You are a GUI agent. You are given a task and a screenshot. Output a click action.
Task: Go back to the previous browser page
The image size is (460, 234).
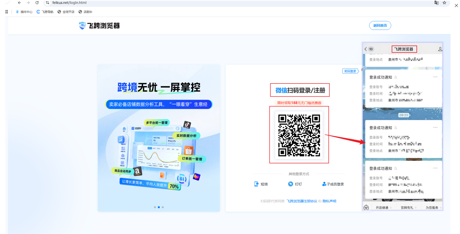click(19, 3)
